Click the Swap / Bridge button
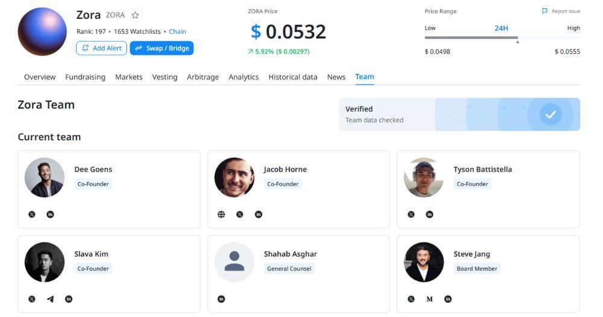The height and width of the screenshot is (317, 603). point(162,48)
